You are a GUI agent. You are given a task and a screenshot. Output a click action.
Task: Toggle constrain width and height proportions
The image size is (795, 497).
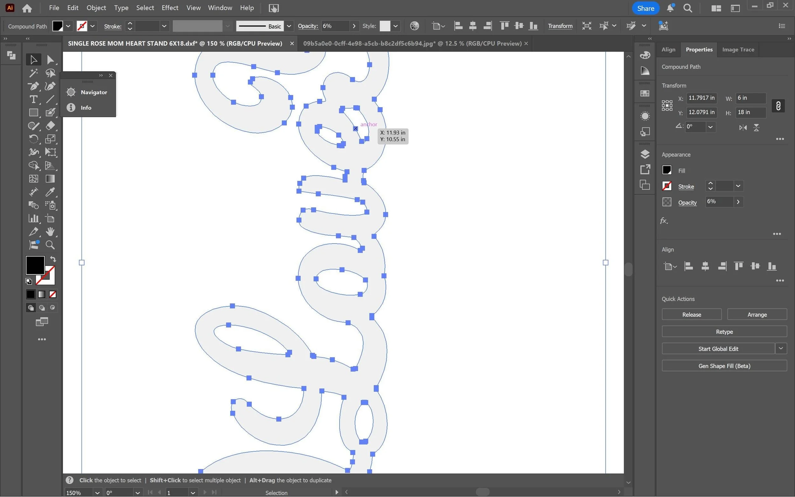click(778, 106)
